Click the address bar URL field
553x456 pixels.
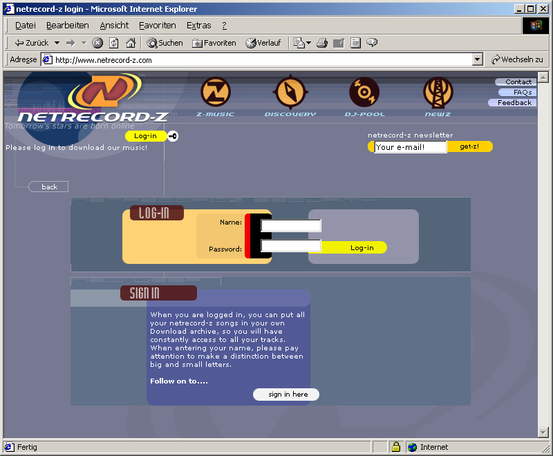coord(257,60)
